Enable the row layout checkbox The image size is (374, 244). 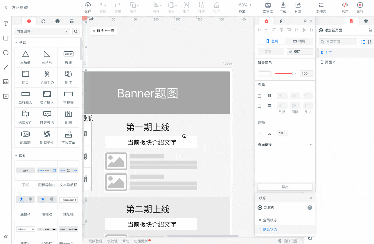(260, 106)
